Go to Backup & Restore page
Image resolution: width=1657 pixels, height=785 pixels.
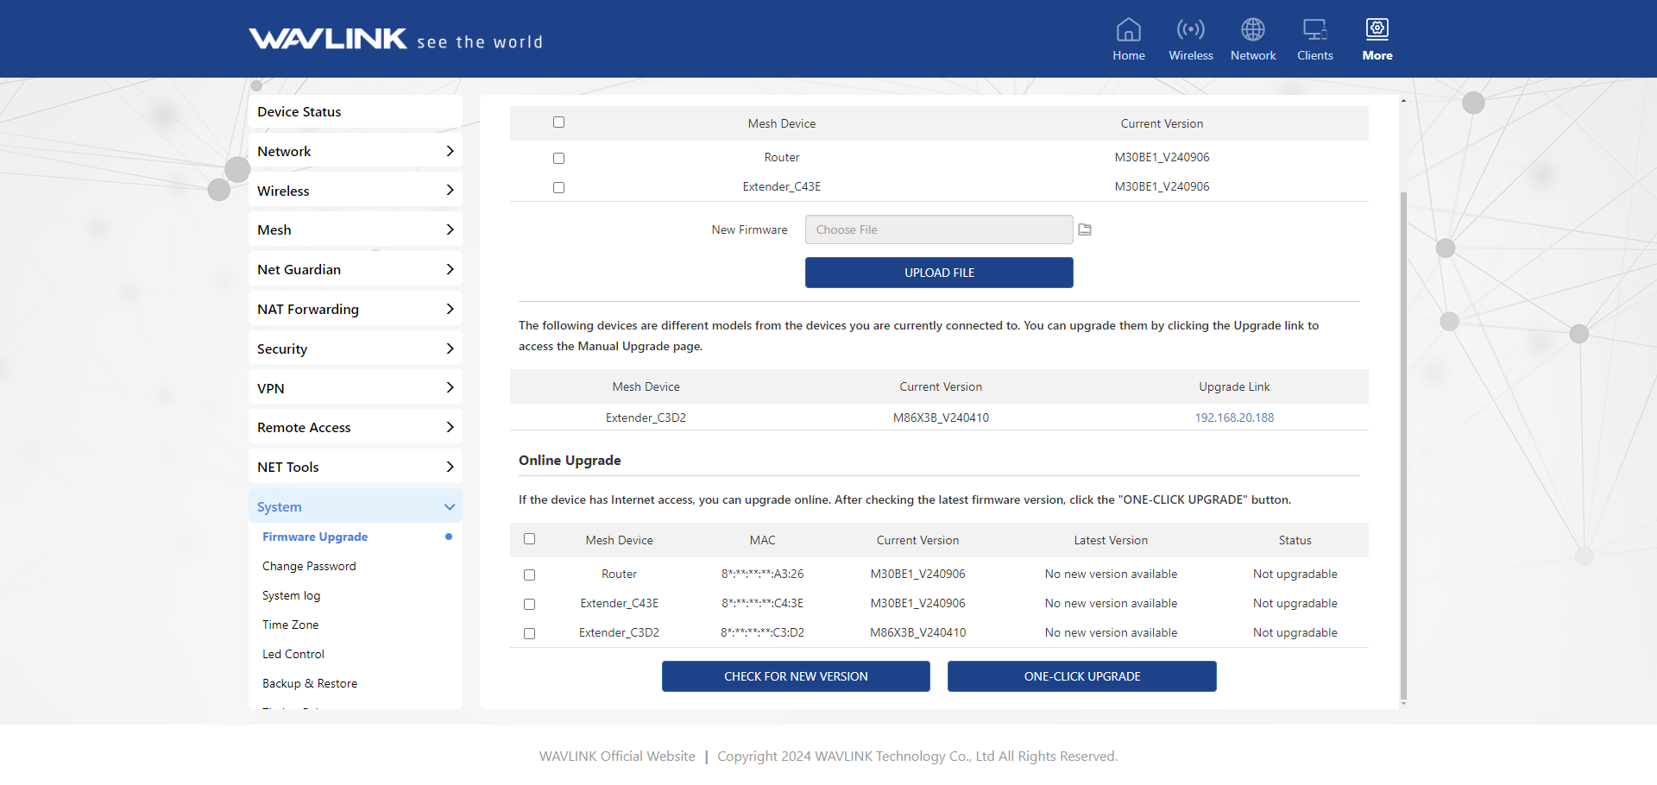(310, 683)
